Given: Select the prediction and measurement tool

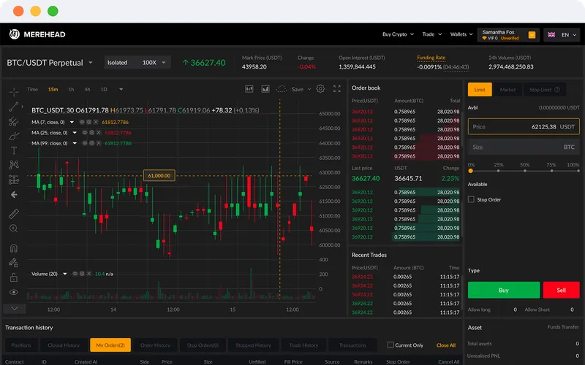Looking at the screenshot, I should pos(14,180).
